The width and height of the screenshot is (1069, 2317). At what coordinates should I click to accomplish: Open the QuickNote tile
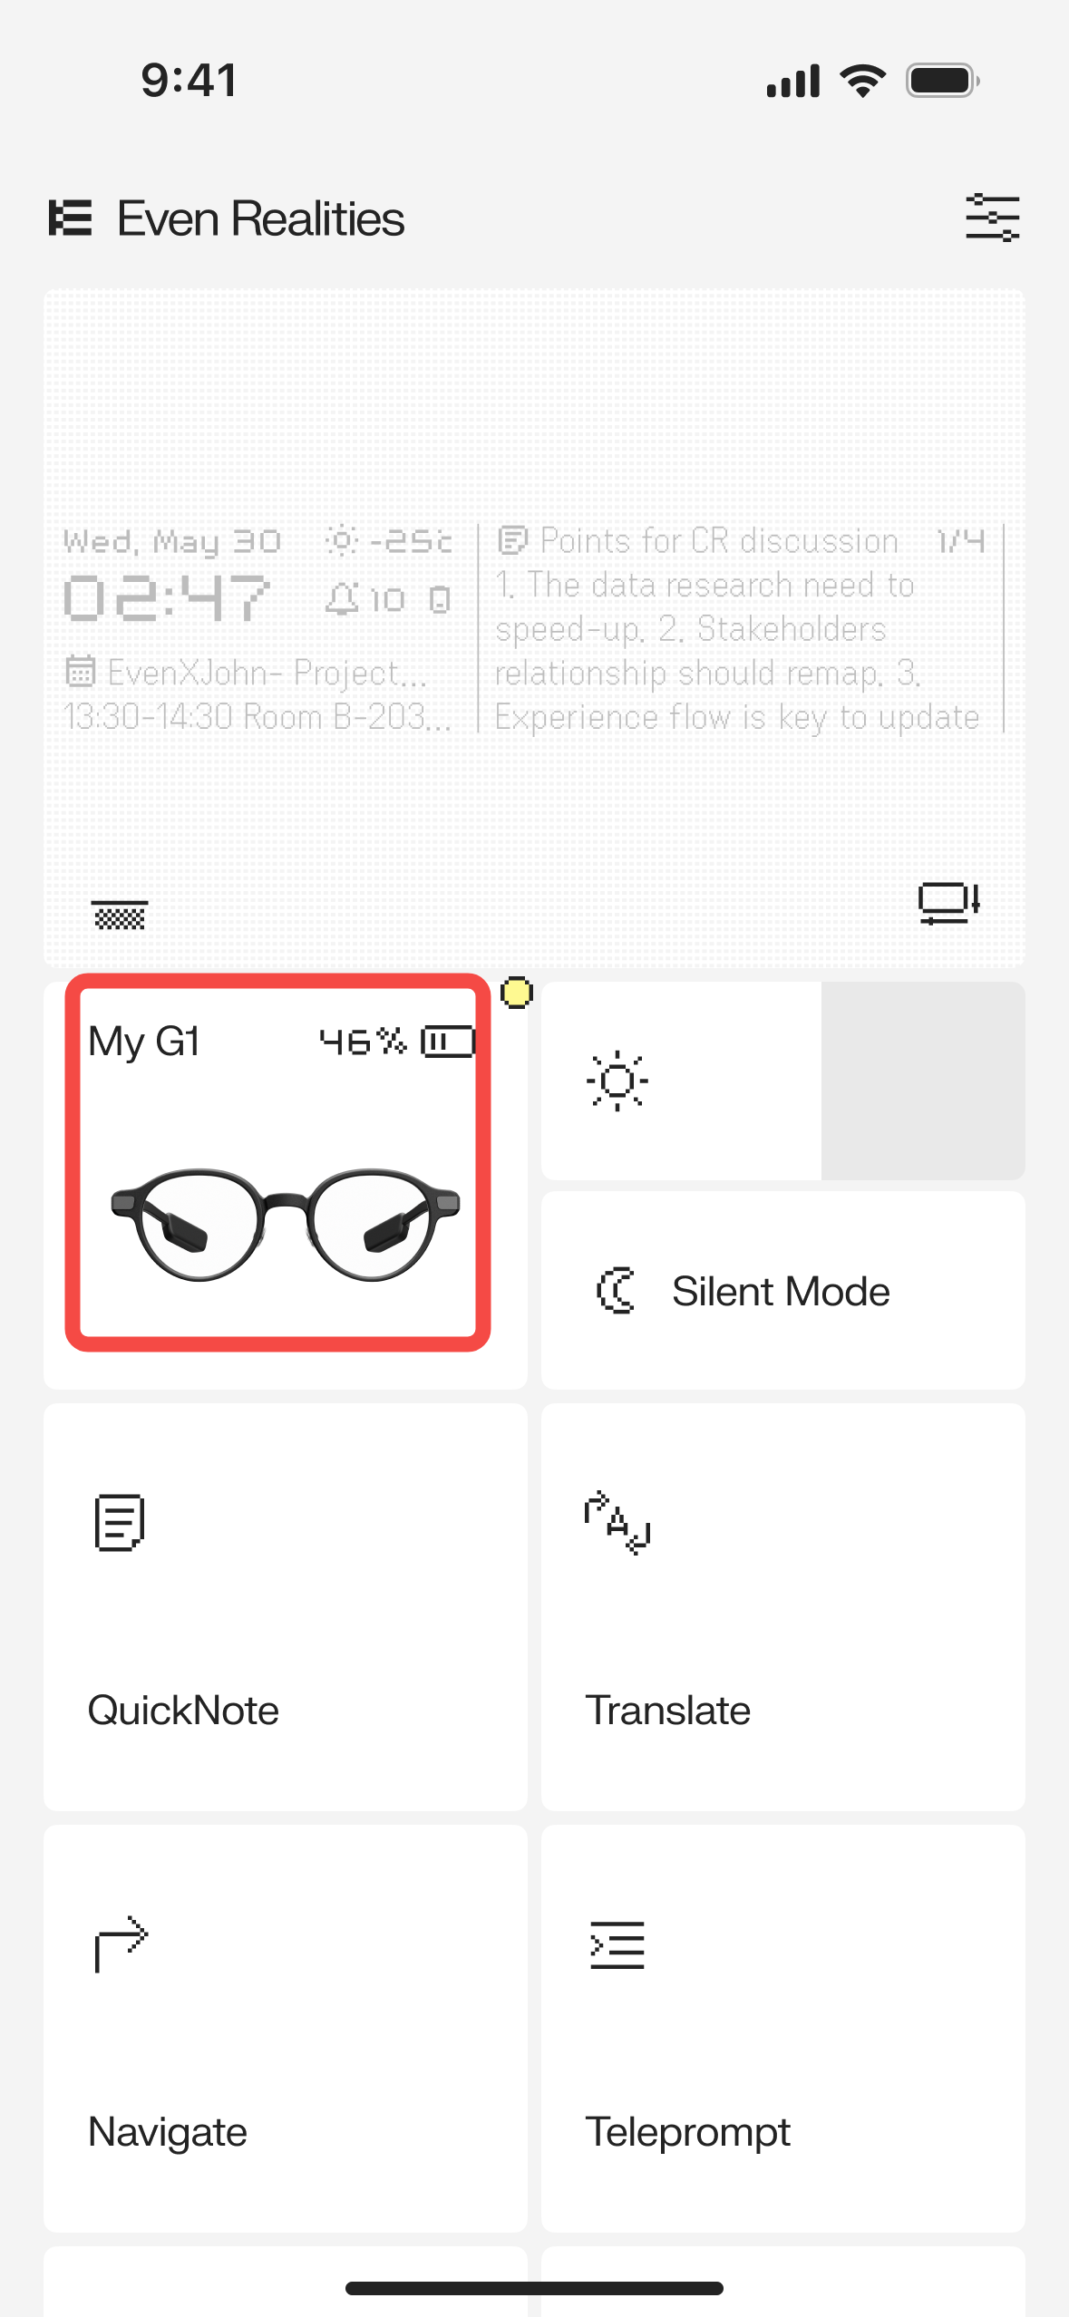[x=286, y=1607]
